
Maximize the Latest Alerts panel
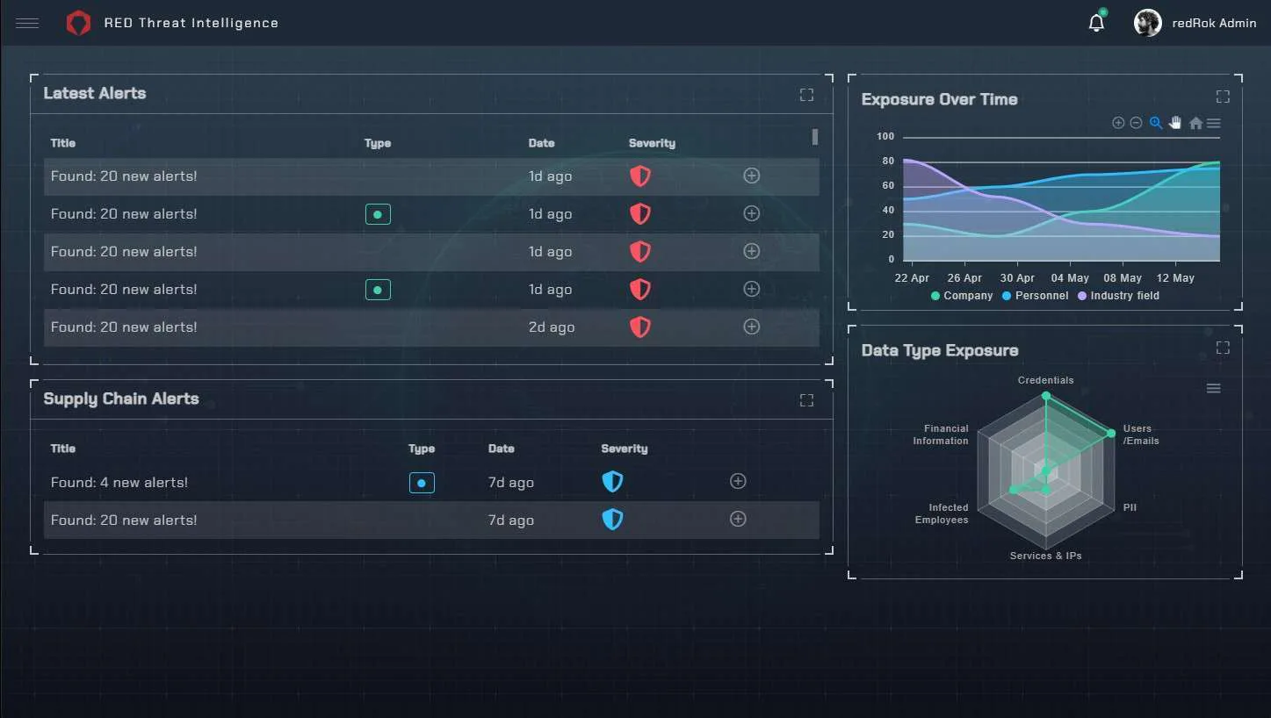click(x=806, y=95)
